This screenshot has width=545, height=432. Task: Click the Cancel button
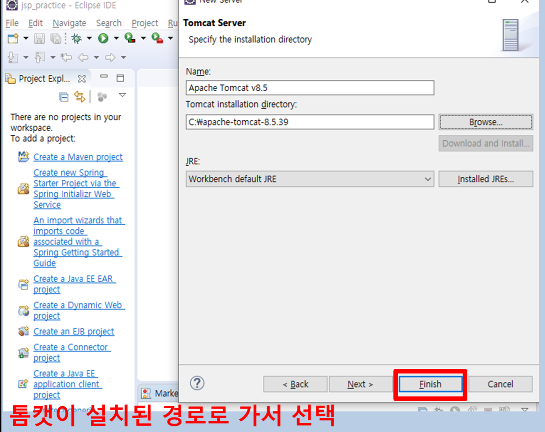coord(500,384)
